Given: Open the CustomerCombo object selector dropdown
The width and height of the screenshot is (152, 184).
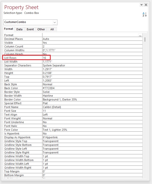Looking at the screenshot, I should click(55, 22).
